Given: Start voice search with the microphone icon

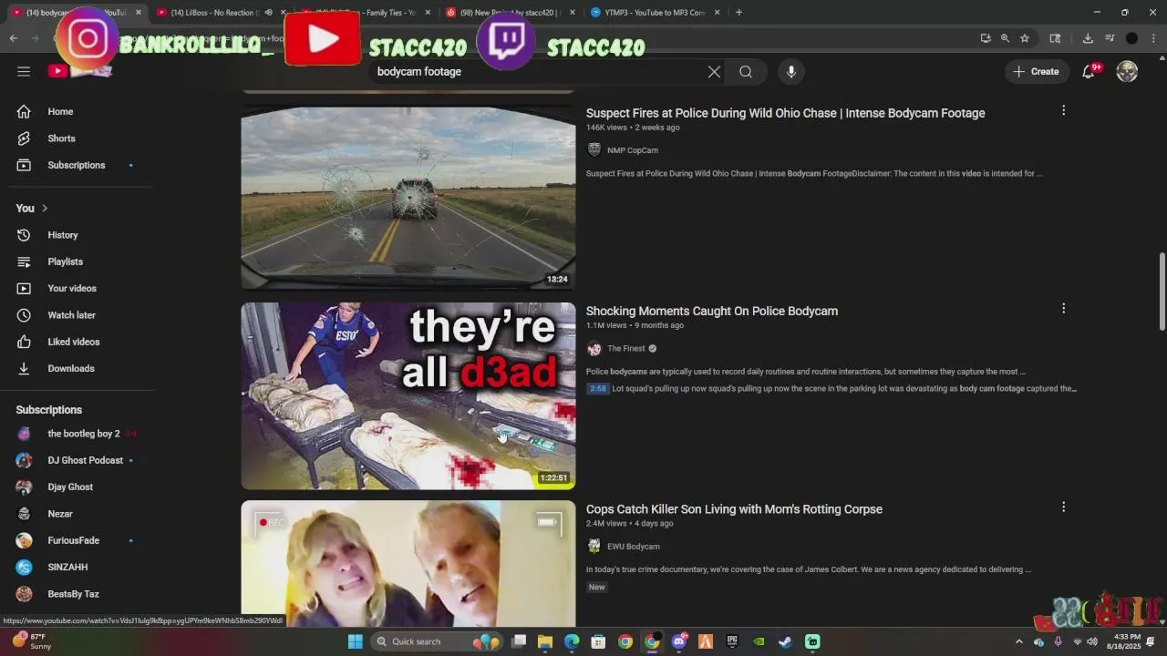Looking at the screenshot, I should (790, 72).
